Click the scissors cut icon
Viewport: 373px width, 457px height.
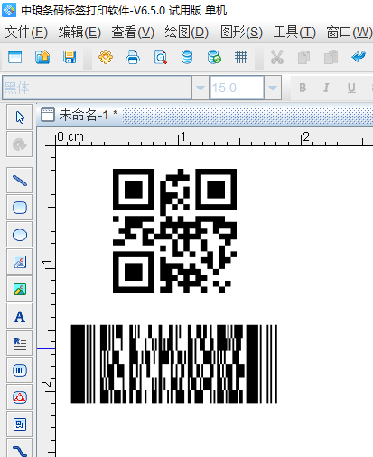coord(277,57)
